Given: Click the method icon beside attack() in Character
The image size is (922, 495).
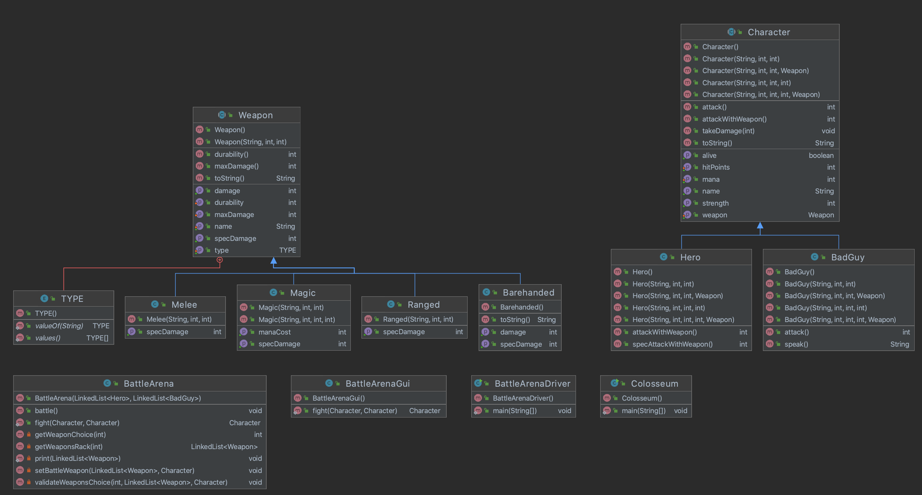Looking at the screenshot, I should pyautogui.click(x=687, y=106).
